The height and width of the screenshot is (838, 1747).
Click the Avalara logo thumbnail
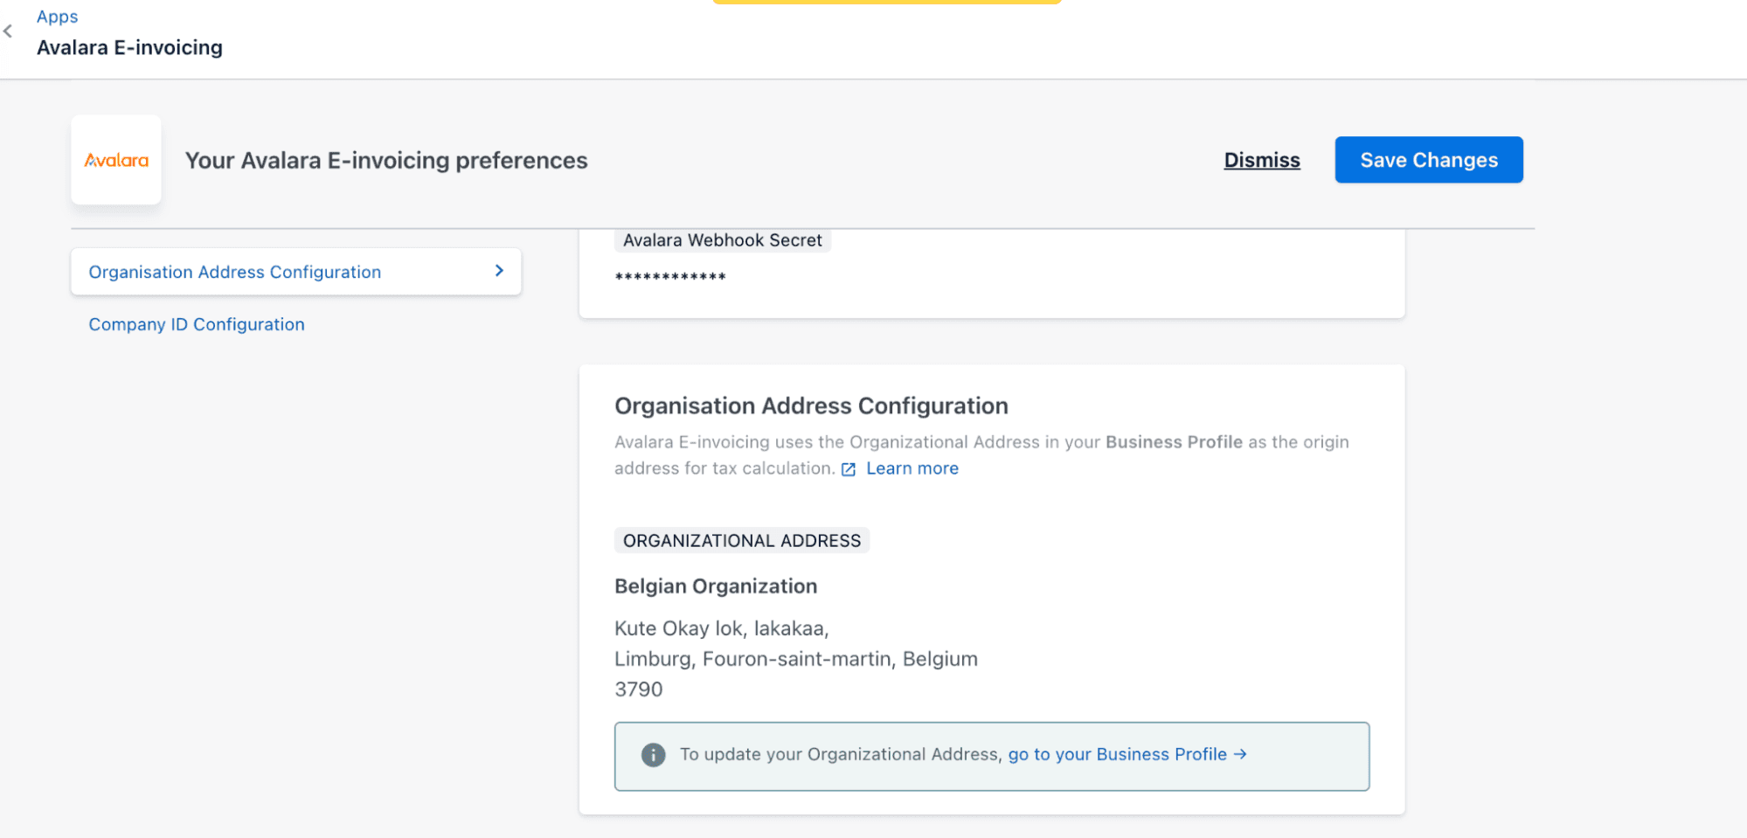116,160
